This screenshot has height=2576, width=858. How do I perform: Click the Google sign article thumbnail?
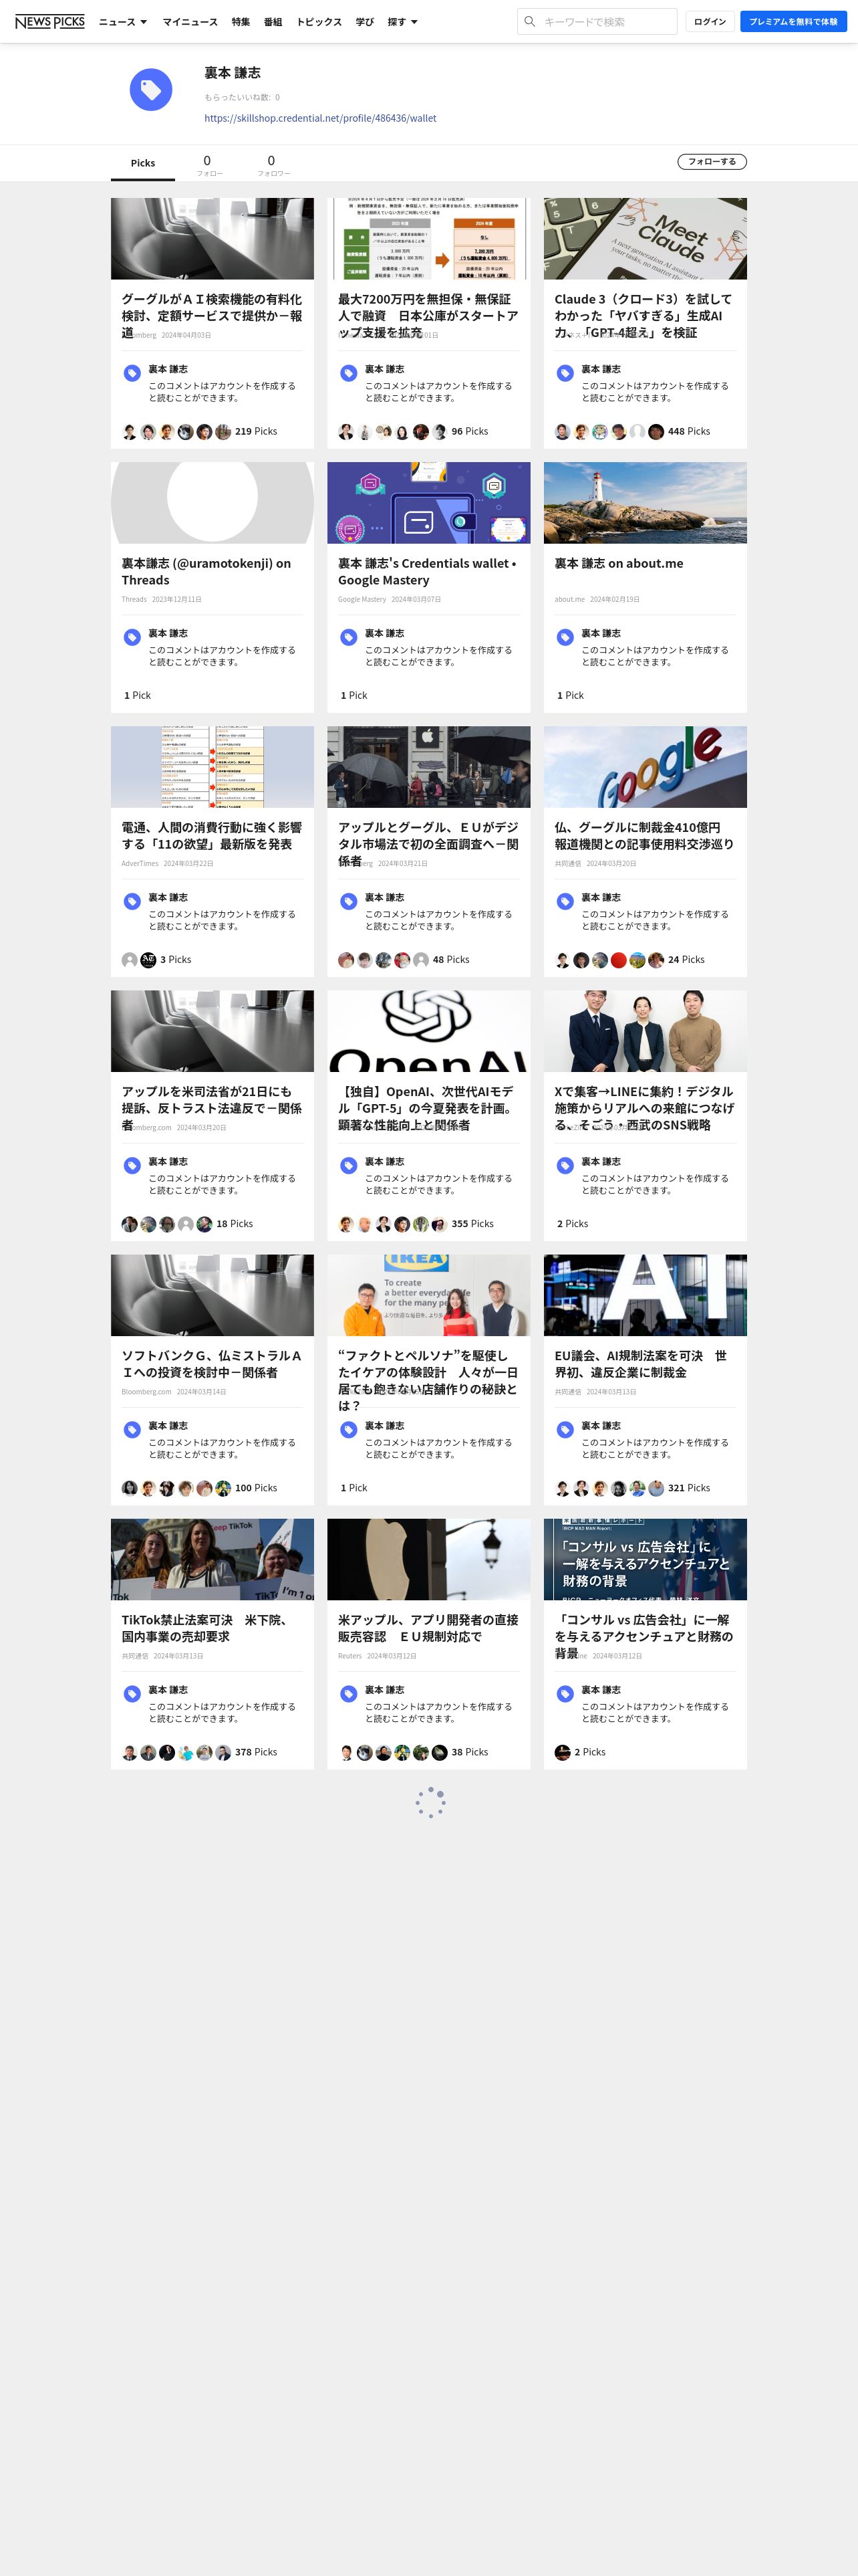[x=646, y=767]
